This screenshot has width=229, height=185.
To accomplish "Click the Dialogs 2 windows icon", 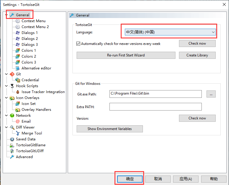I will pyautogui.click(x=18, y=39).
